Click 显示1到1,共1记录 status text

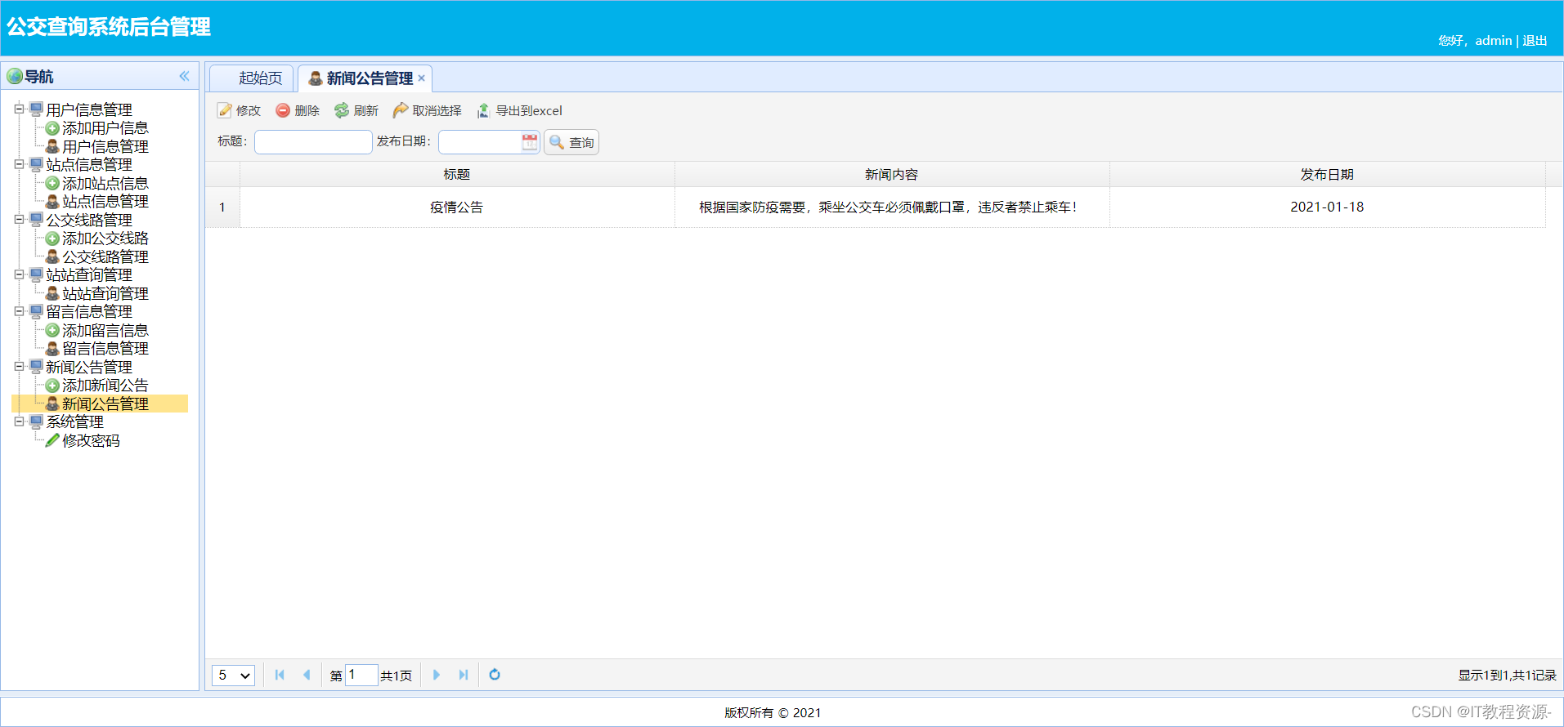[1507, 676]
